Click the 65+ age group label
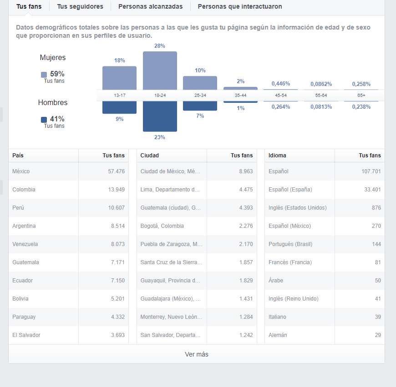This screenshot has height=387, width=396. 361,95
